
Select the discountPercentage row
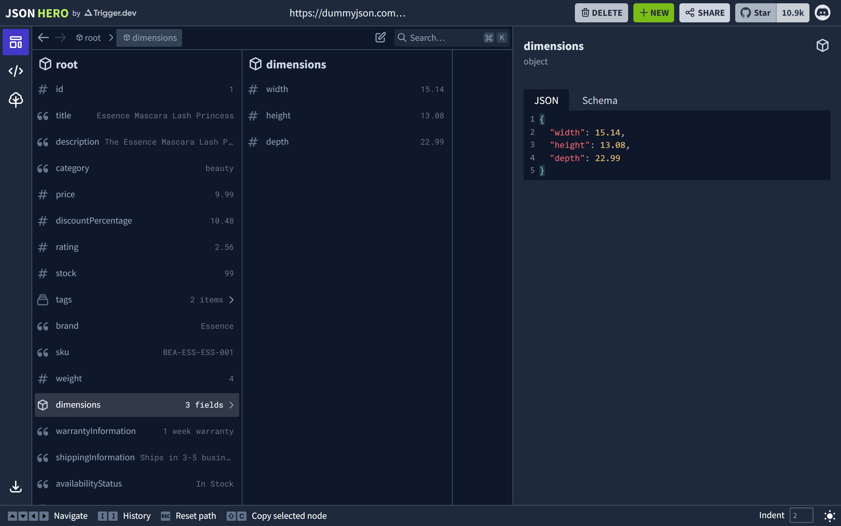pos(137,221)
